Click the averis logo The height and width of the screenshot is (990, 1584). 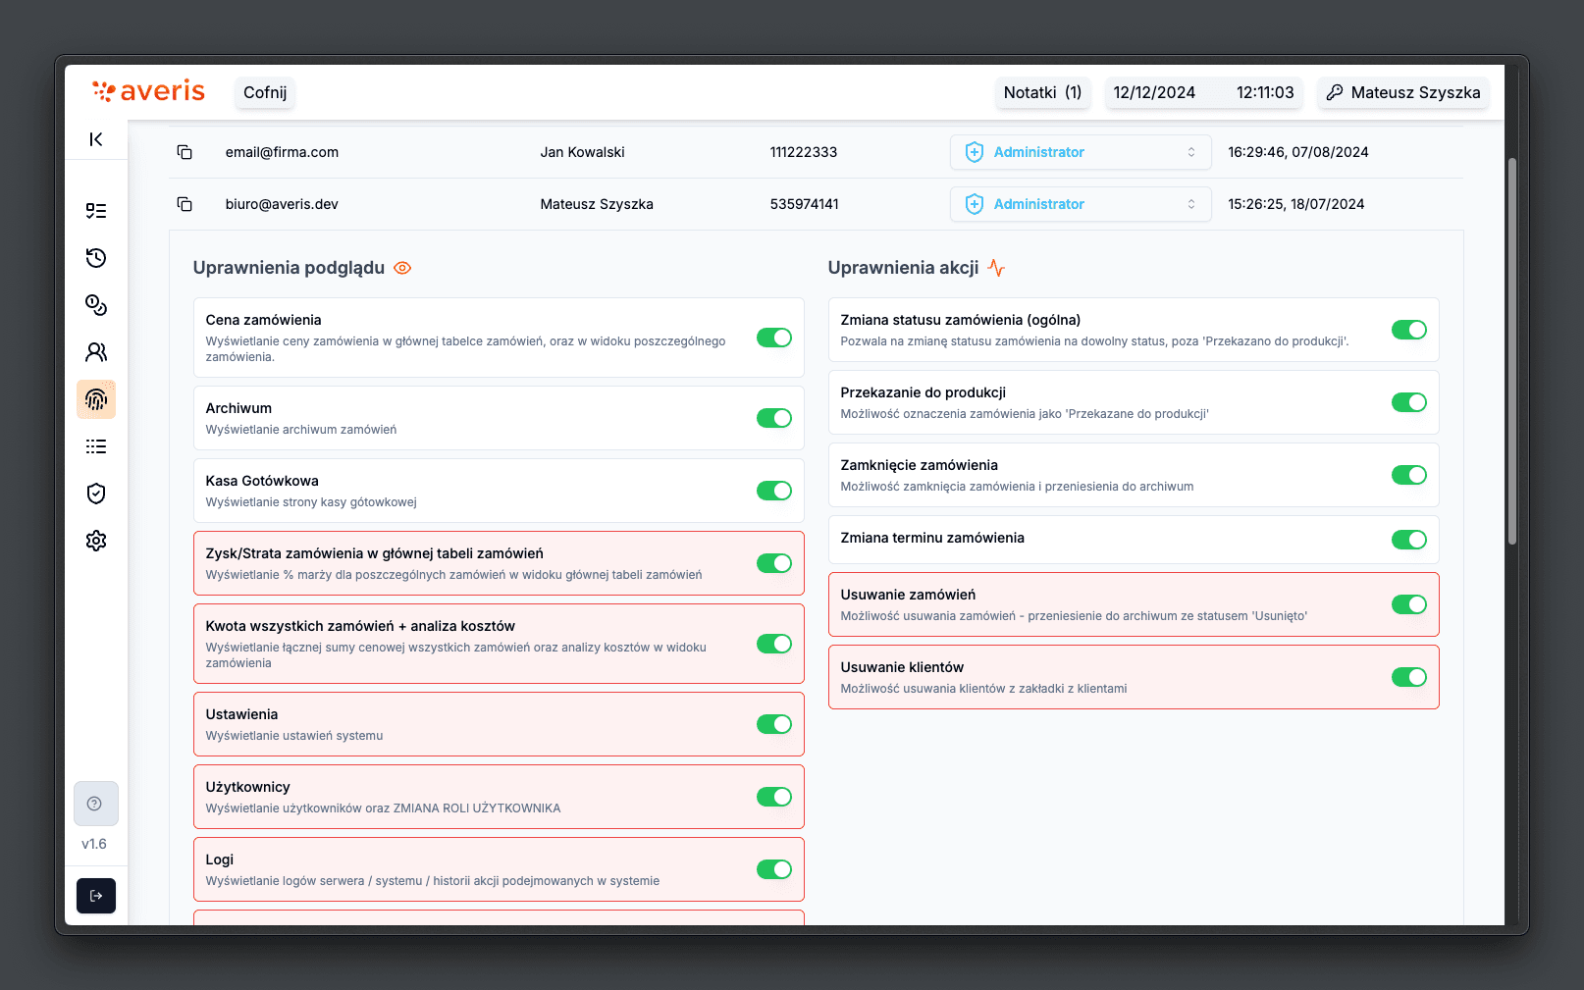pyautogui.click(x=148, y=91)
